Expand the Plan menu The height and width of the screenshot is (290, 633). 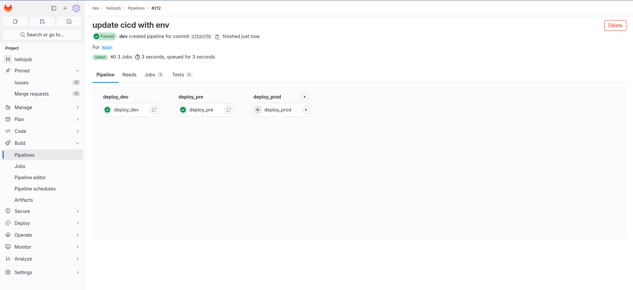[42, 119]
